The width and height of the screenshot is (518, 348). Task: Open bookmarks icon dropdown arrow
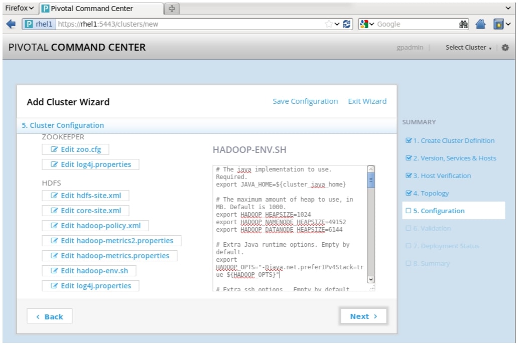tap(508, 24)
